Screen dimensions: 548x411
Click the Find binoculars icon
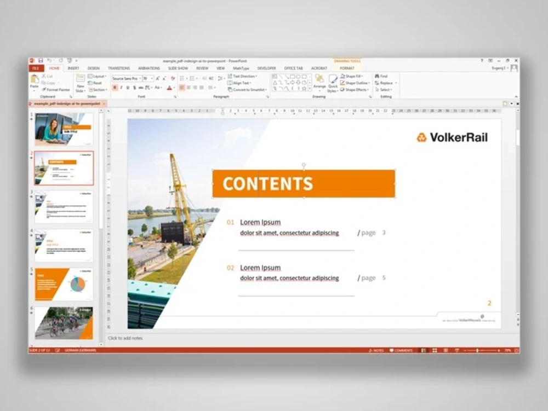[x=377, y=76]
